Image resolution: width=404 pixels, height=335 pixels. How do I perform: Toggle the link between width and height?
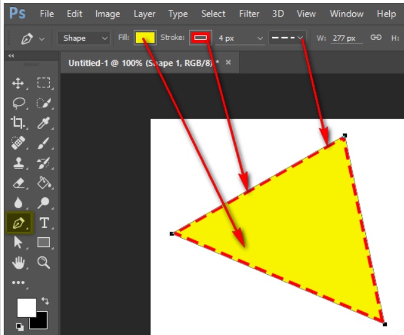[376, 37]
